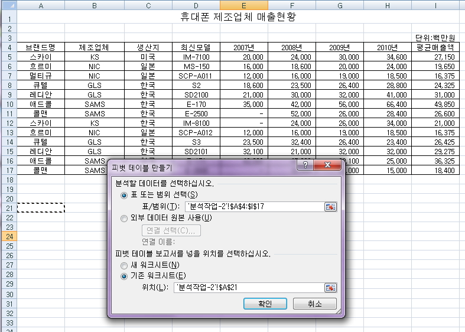The width and height of the screenshot is (465, 332).
Task: Click title cell 휴대폰 제조업체 매출현황
Action: [x=238, y=17]
